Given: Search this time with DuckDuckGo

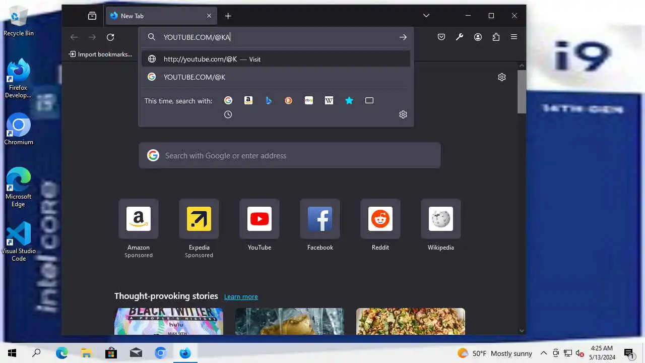Looking at the screenshot, I should 289,100.
